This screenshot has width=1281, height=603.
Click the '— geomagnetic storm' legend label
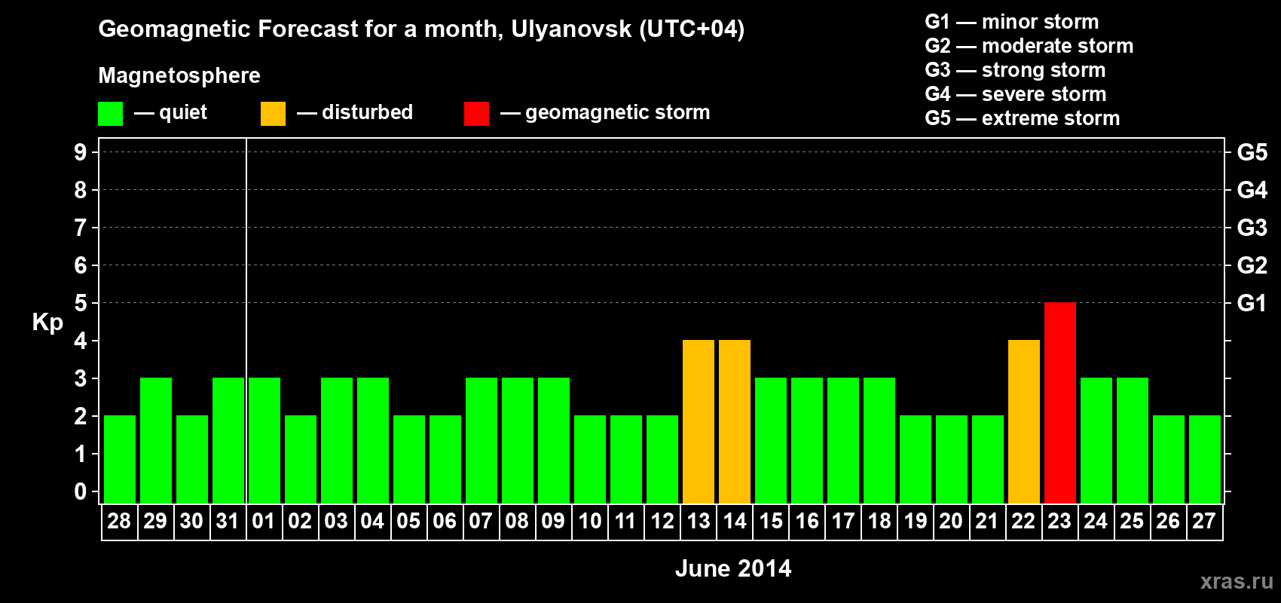click(x=605, y=113)
